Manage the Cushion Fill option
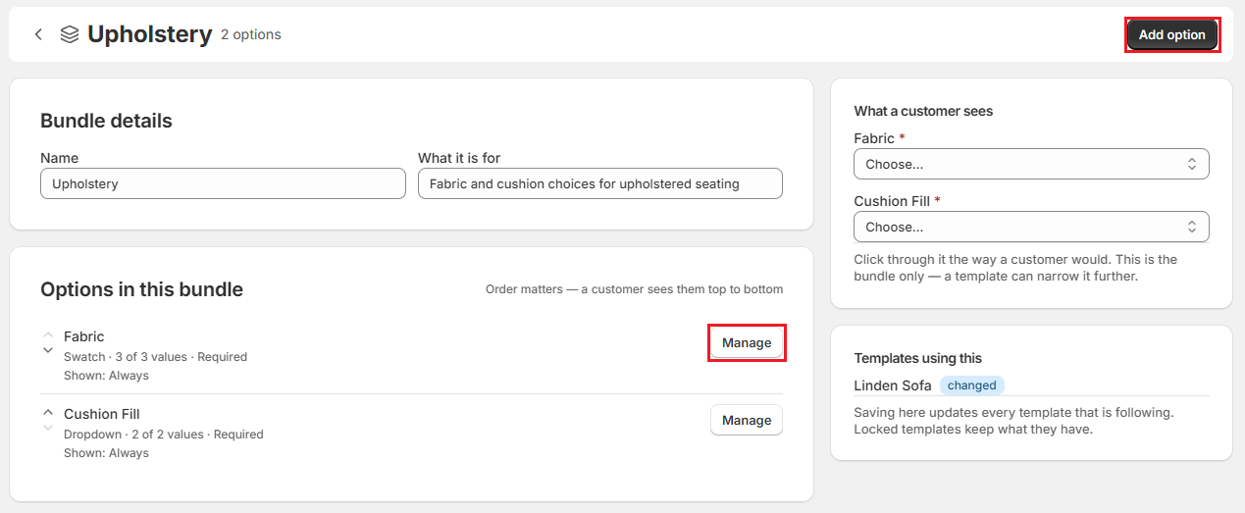This screenshot has height=513, width=1245. coord(747,420)
